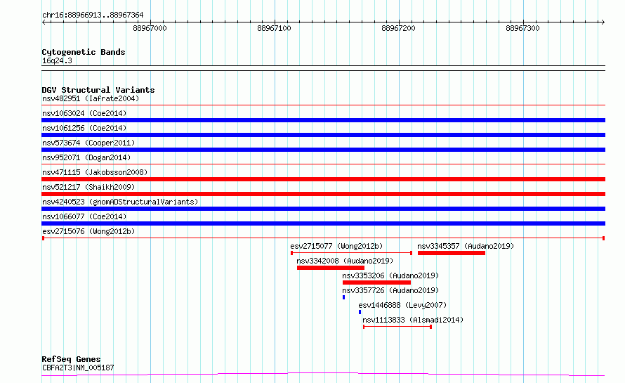Click the small blue marker under nsv3357726
This screenshot has width=625, height=383.
coord(343,297)
